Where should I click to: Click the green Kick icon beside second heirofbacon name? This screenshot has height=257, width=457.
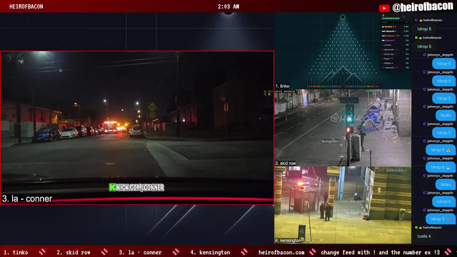click(x=416, y=37)
